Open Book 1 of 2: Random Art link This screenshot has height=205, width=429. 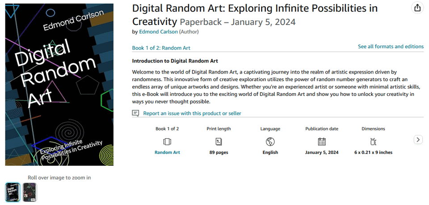coord(161,48)
